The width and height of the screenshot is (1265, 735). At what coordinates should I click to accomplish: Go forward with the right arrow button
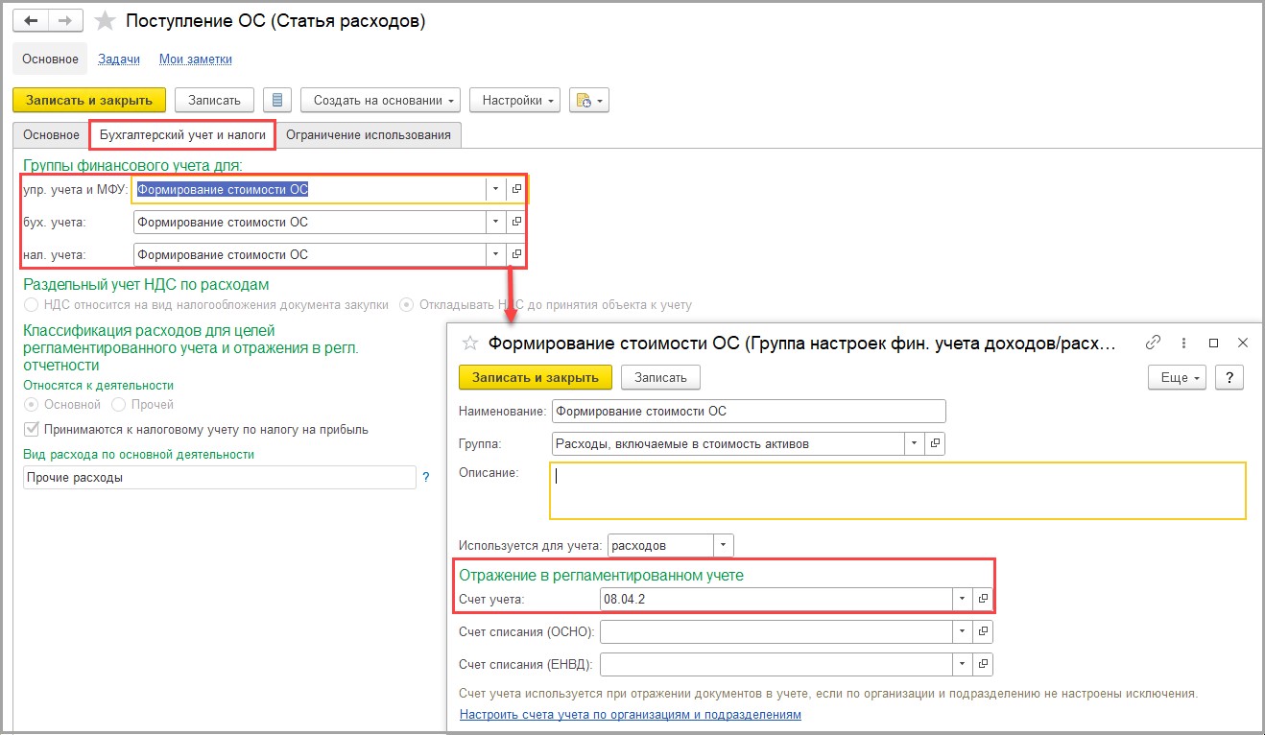[64, 20]
